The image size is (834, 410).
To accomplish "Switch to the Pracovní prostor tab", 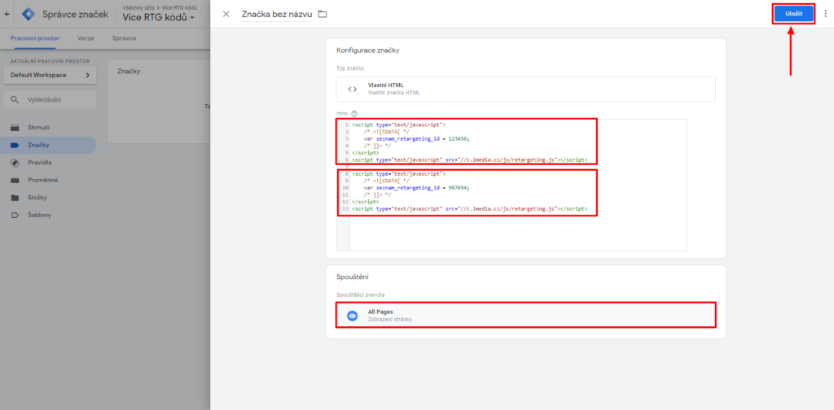I will pyautogui.click(x=34, y=38).
